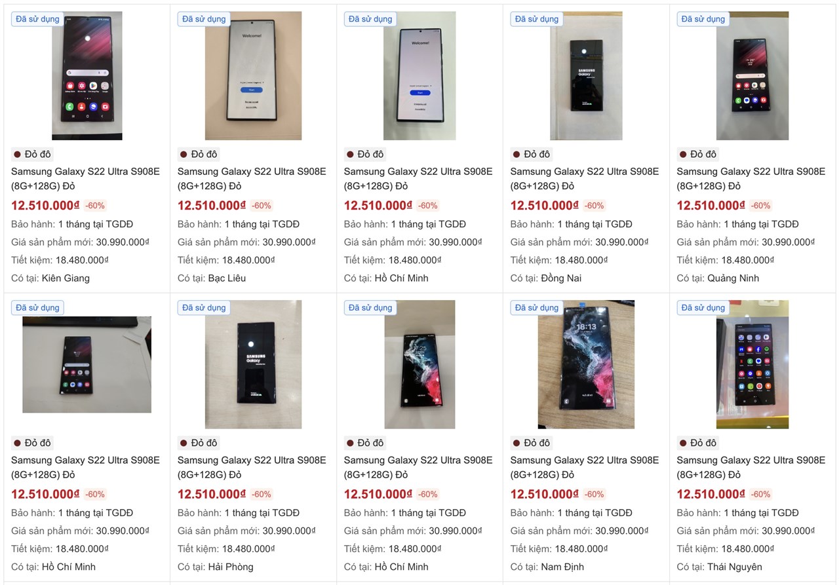839x585 pixels.
Task: Open Galaxy S22 Ultra title in Kiên Giang listing
Action: 85,178
